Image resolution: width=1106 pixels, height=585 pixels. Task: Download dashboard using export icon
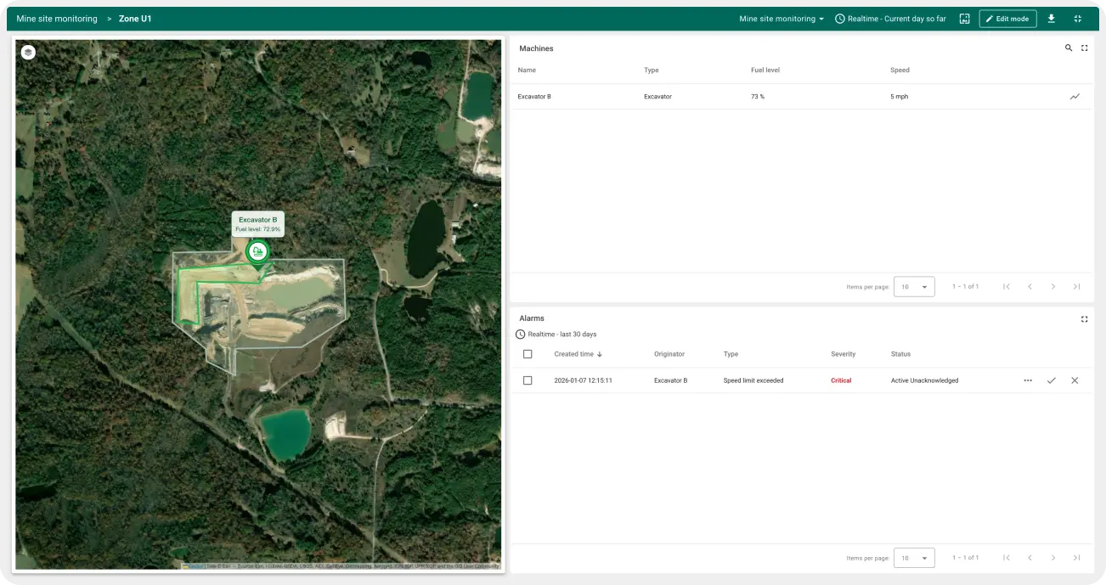pos(1051,19)
